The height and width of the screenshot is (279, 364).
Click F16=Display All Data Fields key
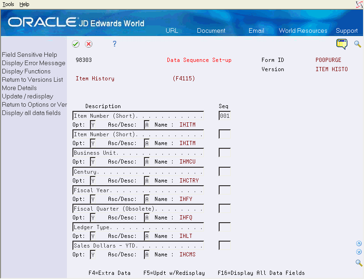261,273
